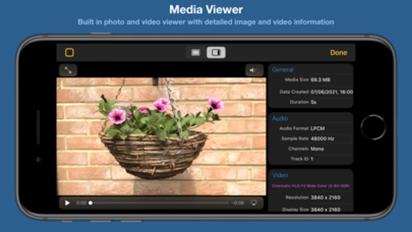Expand video to fullscreen with arrows icon
Image resolution: width=412 pixels, height=232 pixels.
coord(68,70)
